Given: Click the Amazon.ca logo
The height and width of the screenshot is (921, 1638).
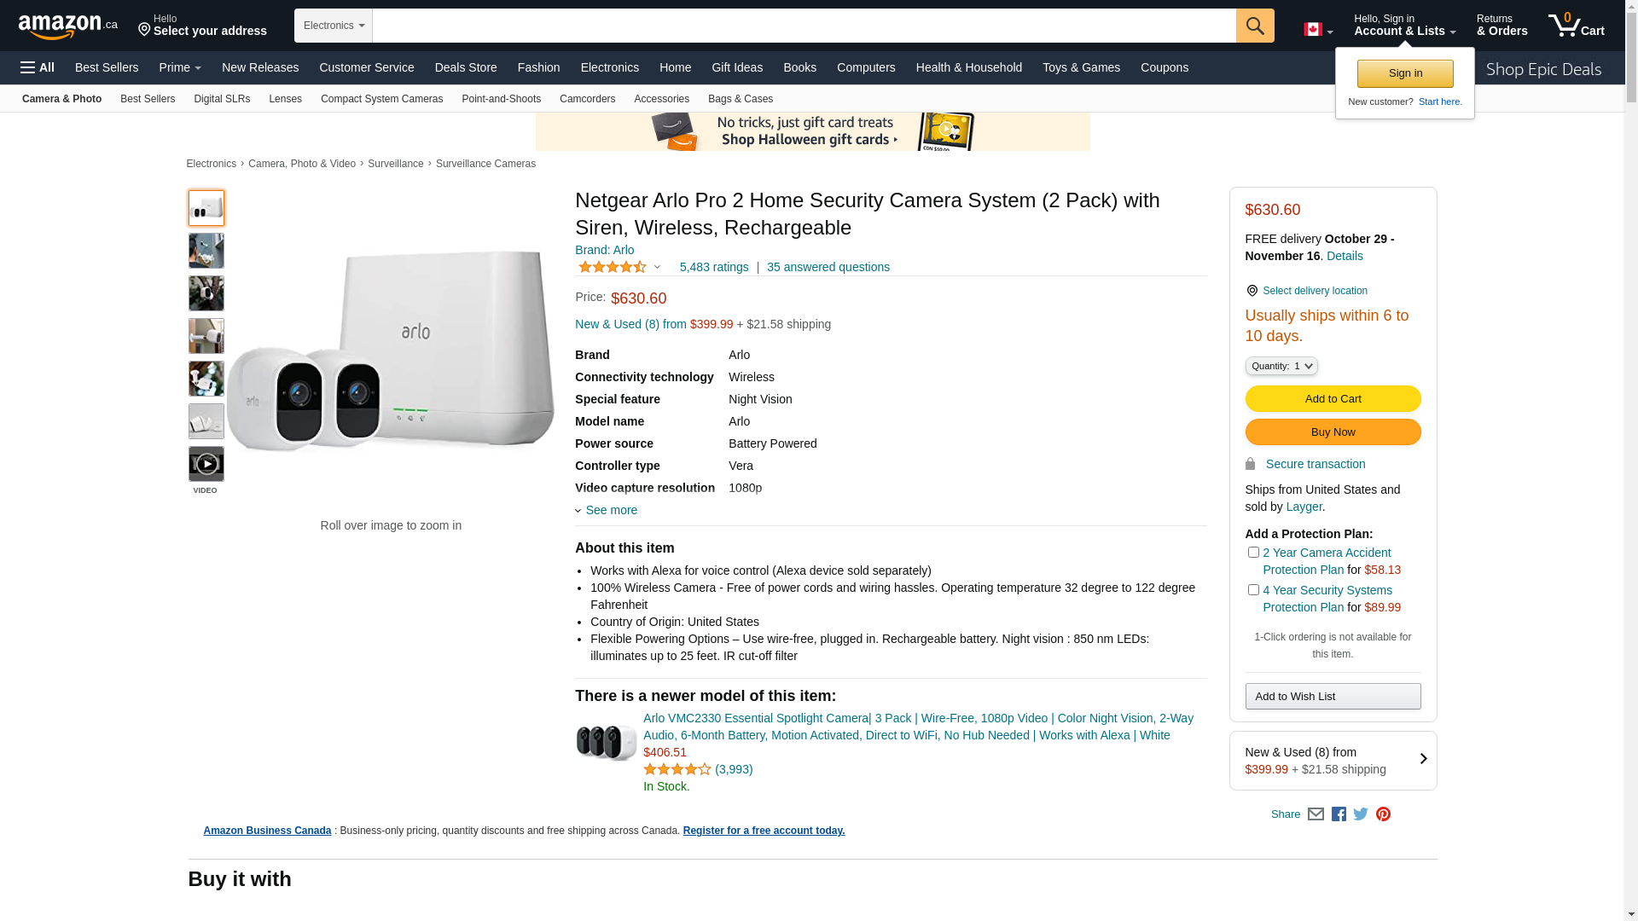Looking at the screenshot, I should tap(68, 26).
